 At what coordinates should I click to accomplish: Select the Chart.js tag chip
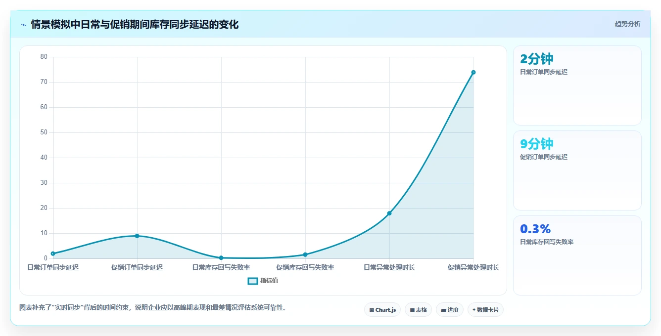tap(382, 310)
